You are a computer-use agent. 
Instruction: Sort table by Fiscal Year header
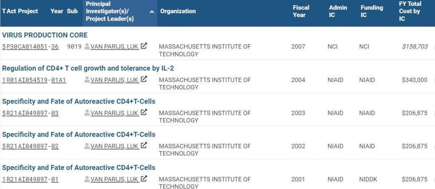[301, 11]
